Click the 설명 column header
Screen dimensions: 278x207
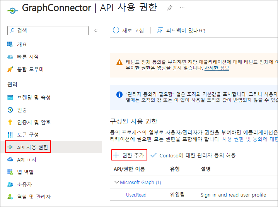click(205, 169)
